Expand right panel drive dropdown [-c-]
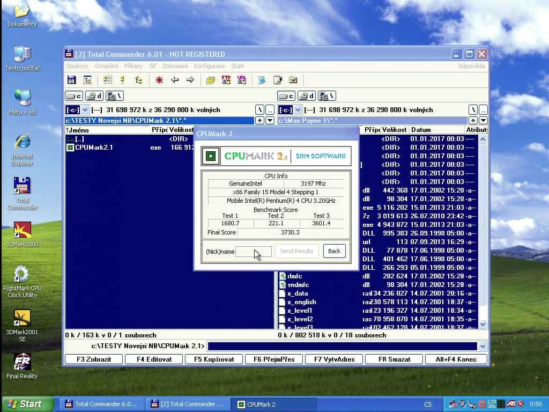This screenshot has height=412, width=549. coord(298,109)
